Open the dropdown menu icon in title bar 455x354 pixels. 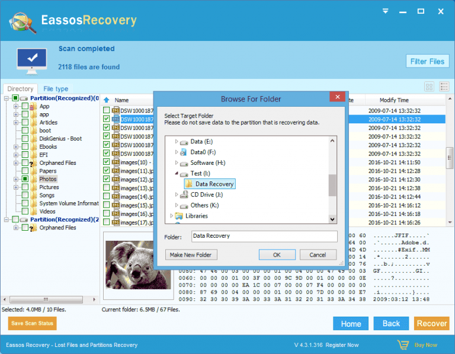tap(385, 11)
